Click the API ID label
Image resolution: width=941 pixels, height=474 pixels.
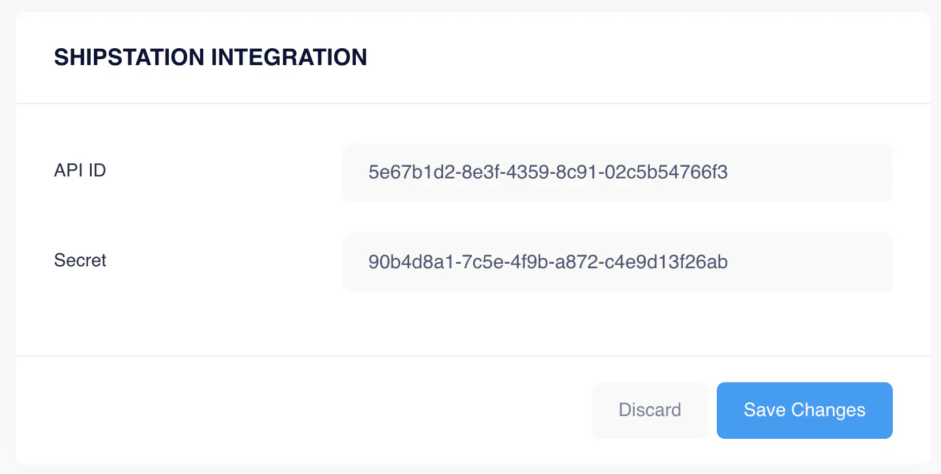tap(80, 171)
